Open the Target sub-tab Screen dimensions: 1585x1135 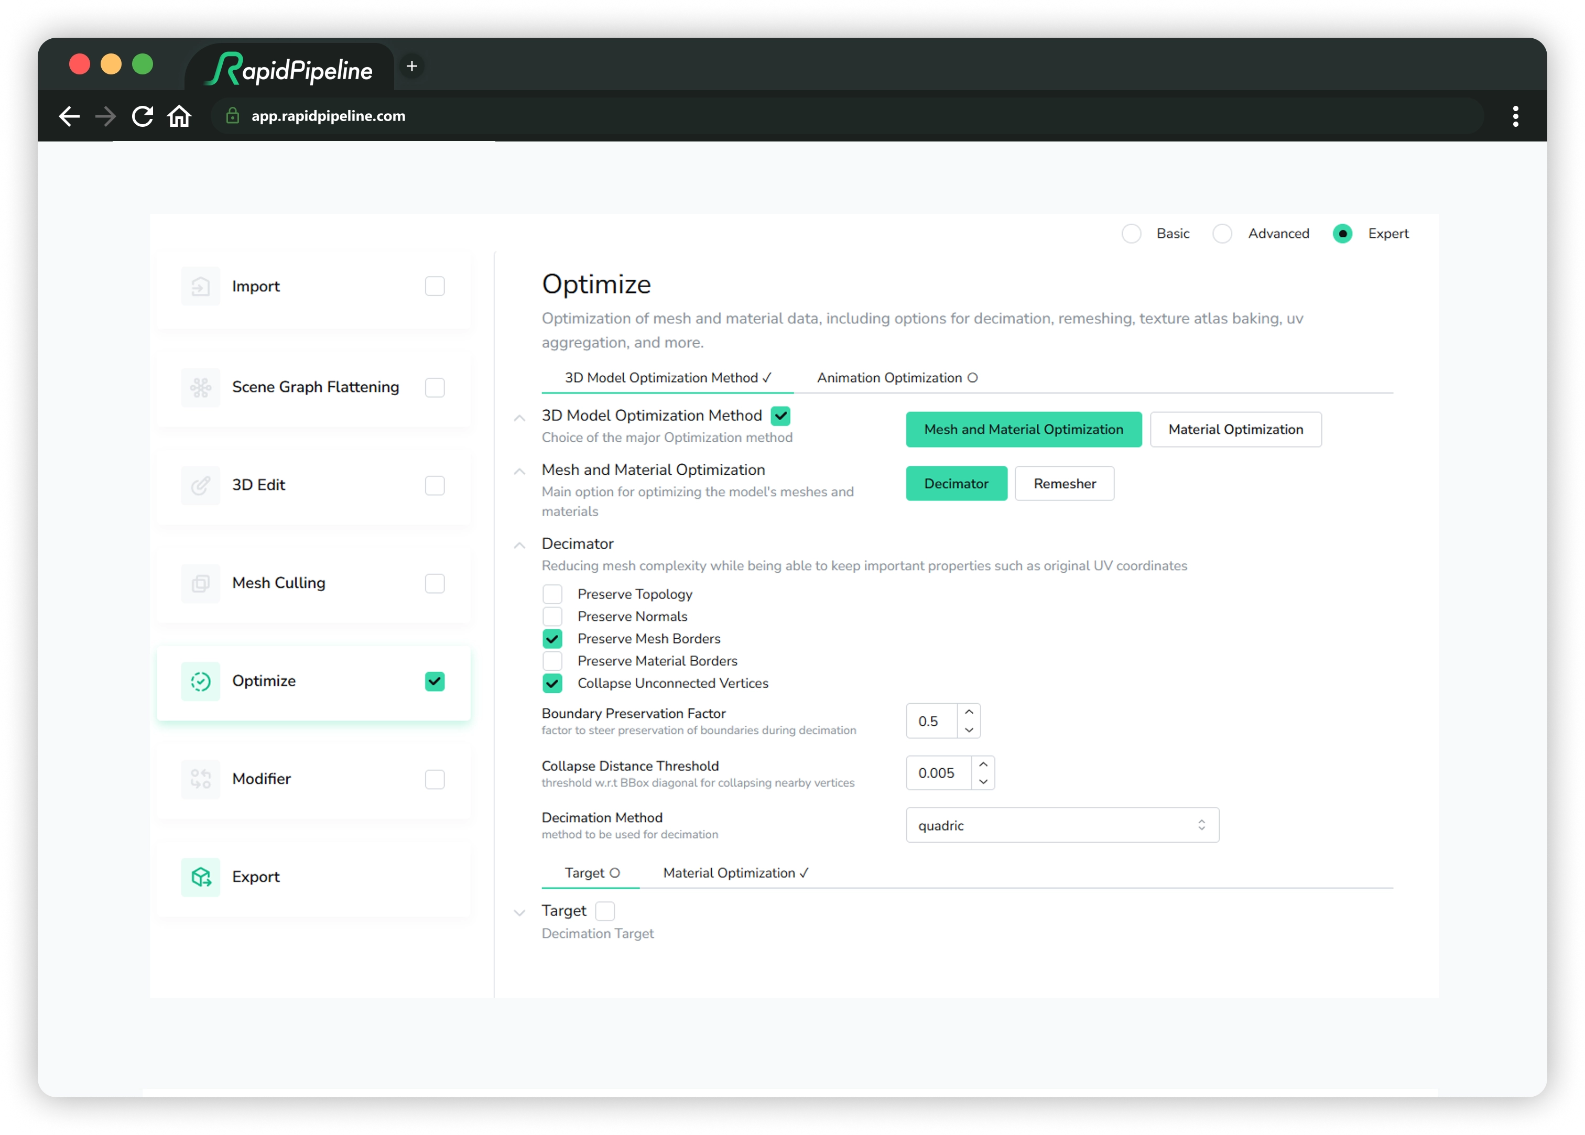[x=591, y=874]
